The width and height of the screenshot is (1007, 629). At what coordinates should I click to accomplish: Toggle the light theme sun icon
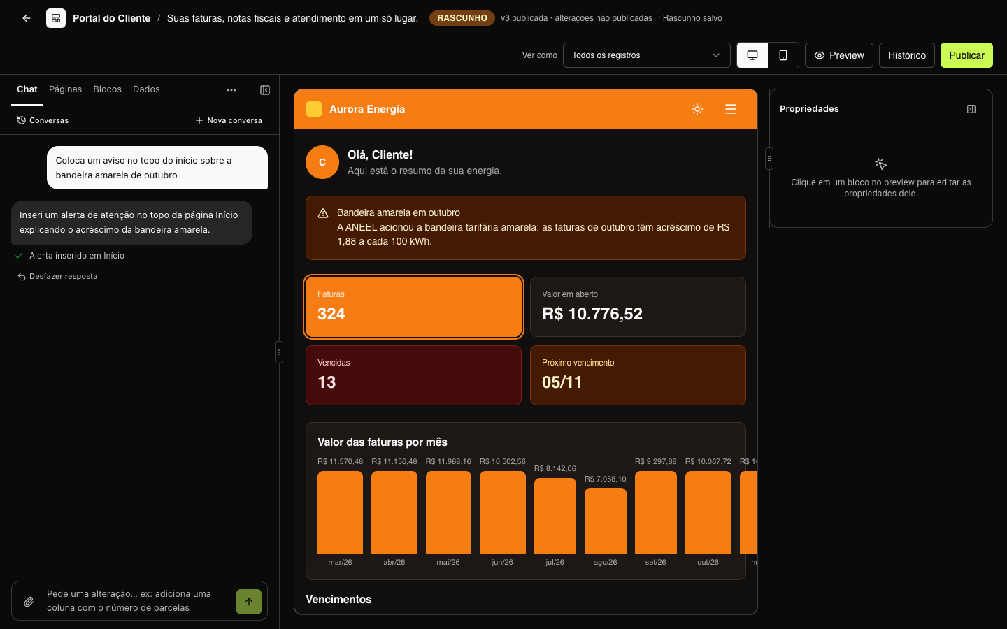click(697, 109)
